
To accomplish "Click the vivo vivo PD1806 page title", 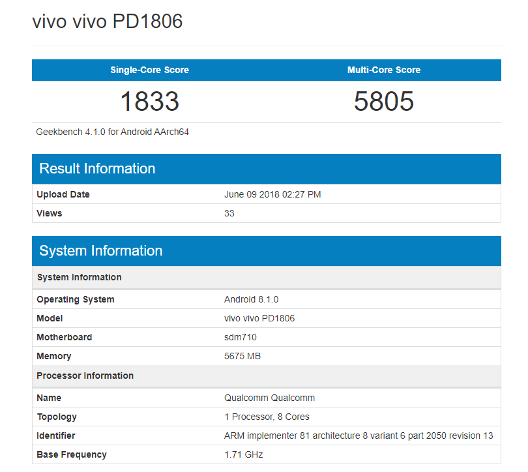I will click(x=106, y=21).
